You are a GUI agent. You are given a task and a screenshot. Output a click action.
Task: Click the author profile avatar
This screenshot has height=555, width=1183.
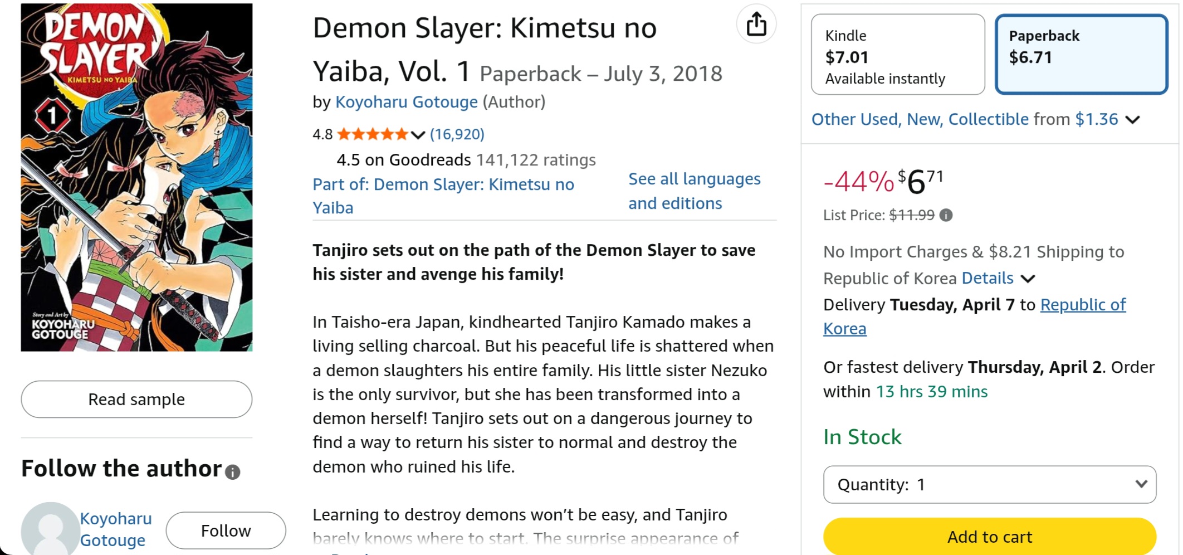point(50,529)
